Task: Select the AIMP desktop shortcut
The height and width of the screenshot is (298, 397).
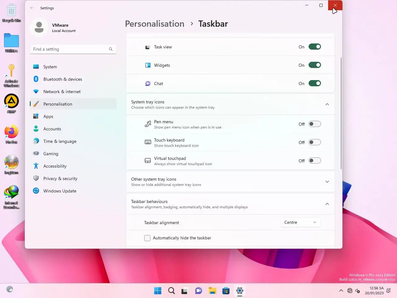Action: (x=11, y=104)
